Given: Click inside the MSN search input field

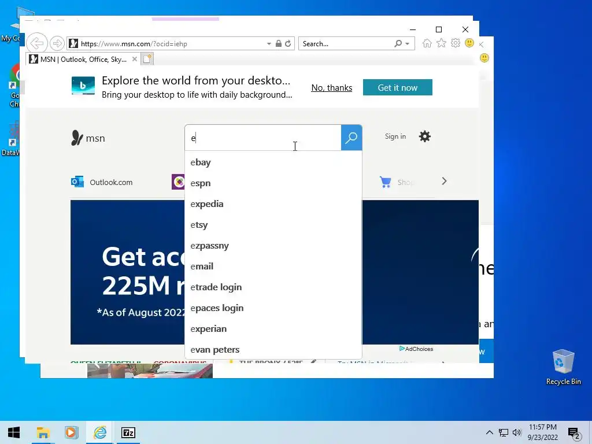Looking at the screenshot, I should pyautogui.click(x=263, y=138).
